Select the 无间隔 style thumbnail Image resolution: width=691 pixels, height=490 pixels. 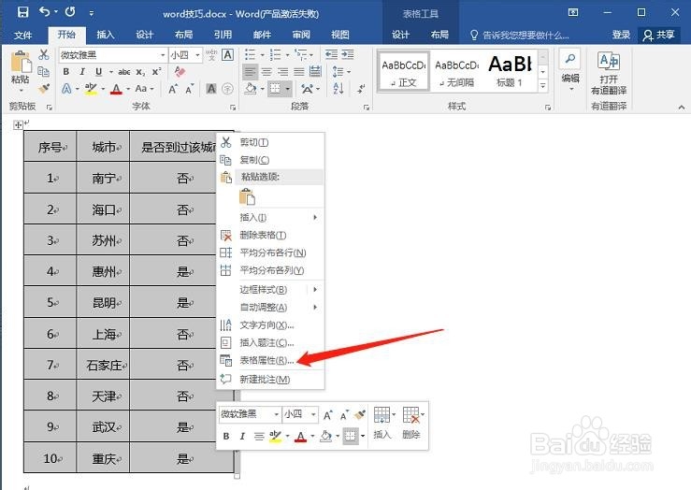(456, 71)
